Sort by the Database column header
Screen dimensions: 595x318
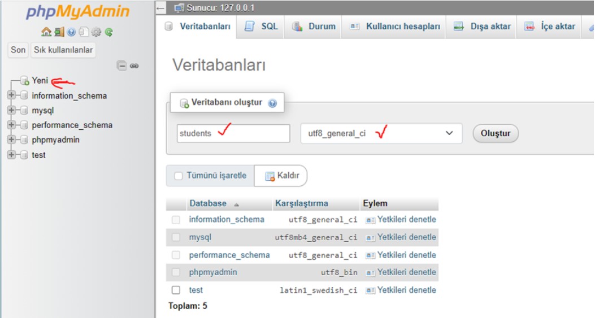208,203
